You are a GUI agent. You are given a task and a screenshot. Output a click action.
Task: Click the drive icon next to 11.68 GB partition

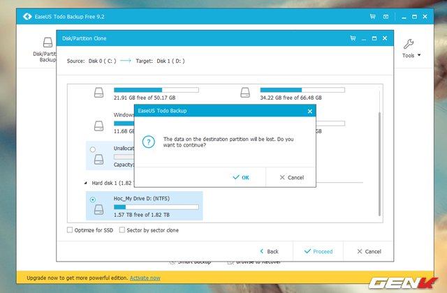99,126
